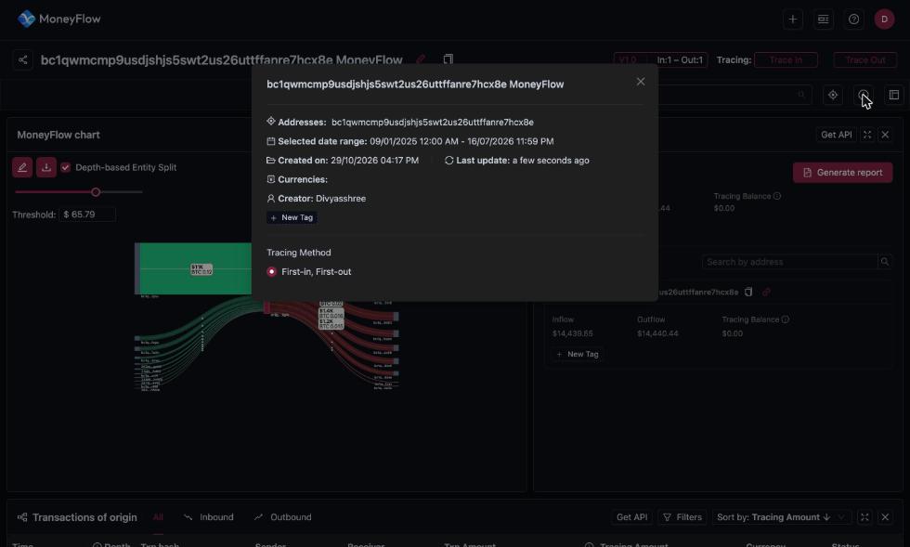This screenshot has height=547, width=910.
Task: Click the search magnifier in top search bar
Action: tap(801, 95)
